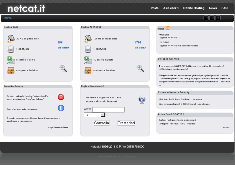The image size is (235, 176).
Task: Reset font size with R button
Action: tap(218, 18)
